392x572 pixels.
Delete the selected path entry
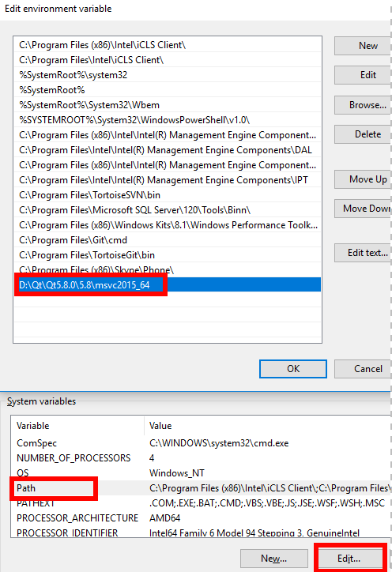pos(363,134)
